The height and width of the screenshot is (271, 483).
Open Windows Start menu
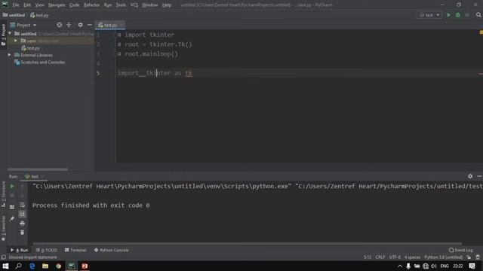pyautogui.click(x=5, y=266)
